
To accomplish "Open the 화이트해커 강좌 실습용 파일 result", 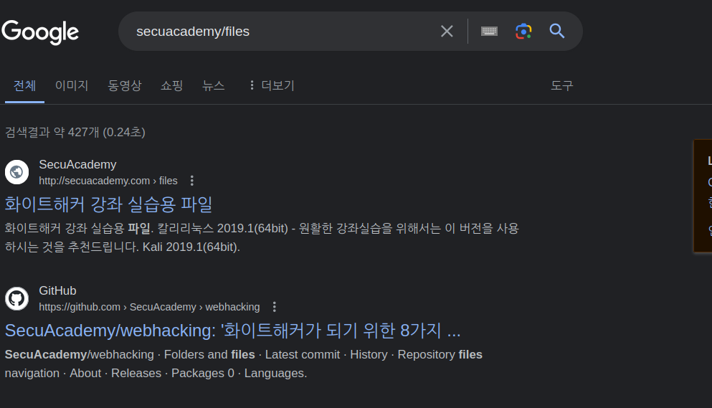I will point(108,204).
